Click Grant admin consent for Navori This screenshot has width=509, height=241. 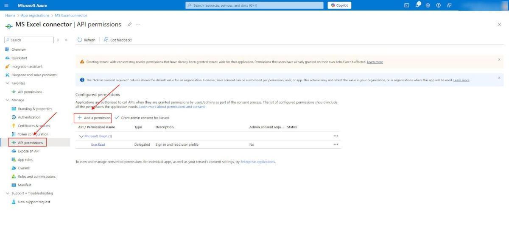(x=142, y=118)
